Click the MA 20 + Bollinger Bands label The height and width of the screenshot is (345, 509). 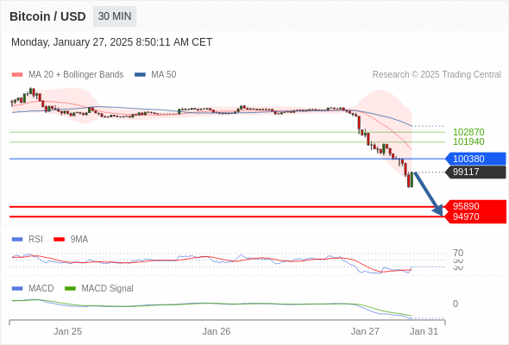pos(76,75)
